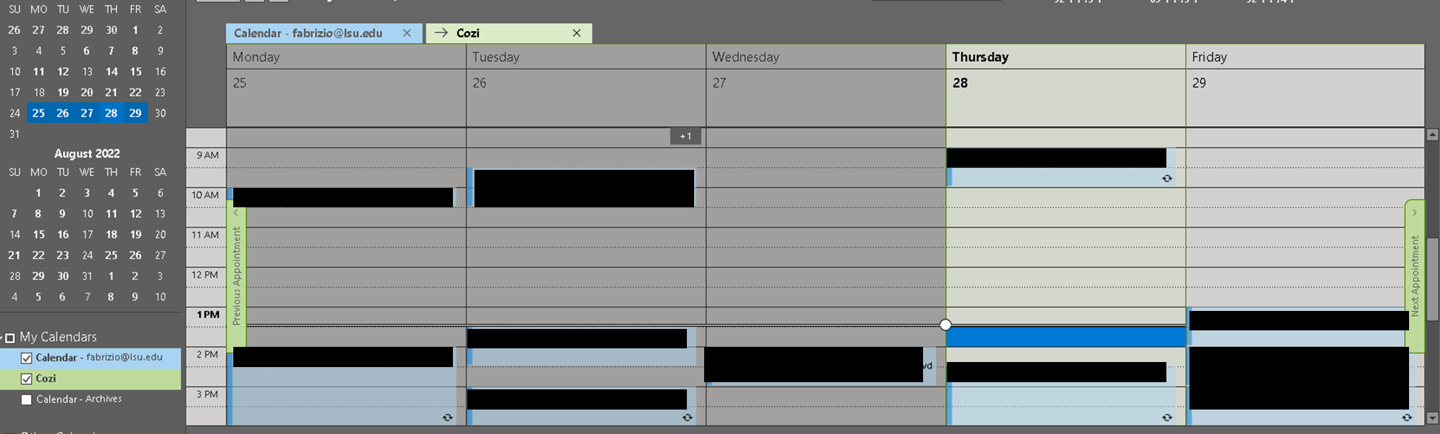The height and width of the screenshot is (434, 1440).
Task: Go to Next Appointment side tab
Action: click(x=1414, y=276)
